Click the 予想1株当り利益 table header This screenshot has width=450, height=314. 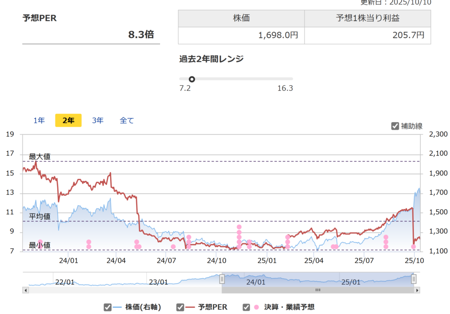click(367, 18)
